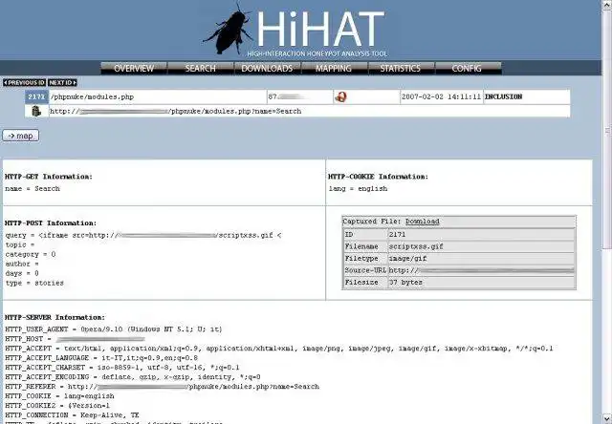The height and width of the screenshot is (424, 612).
Task: Click Filetype image/gif table cell
Action: tap(481, 259)
